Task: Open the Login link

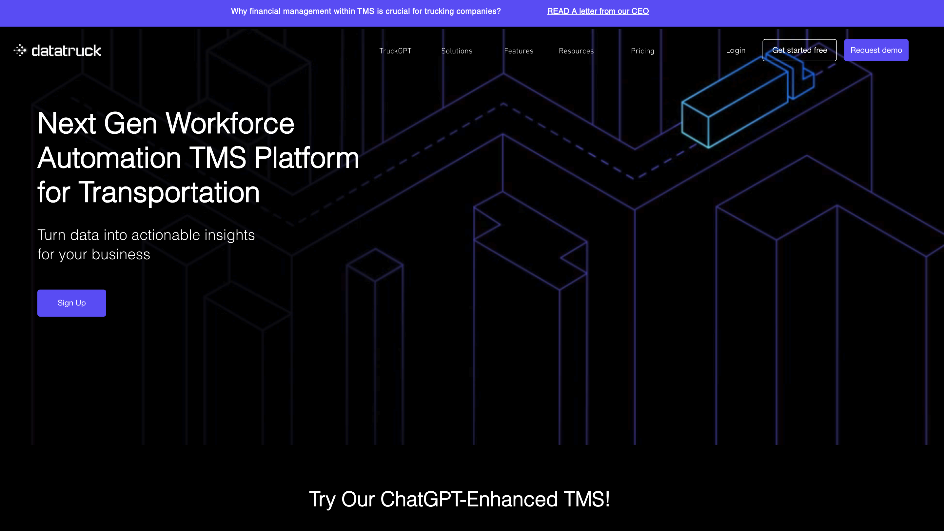Action: point(735,50)
